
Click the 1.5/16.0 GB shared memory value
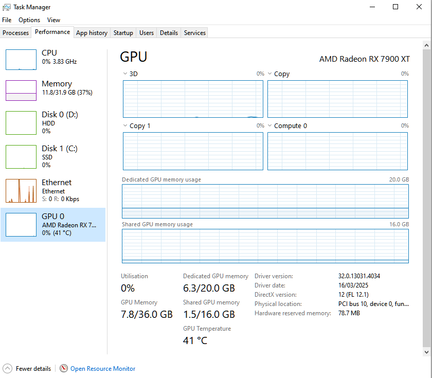click(x=209, y=314)
